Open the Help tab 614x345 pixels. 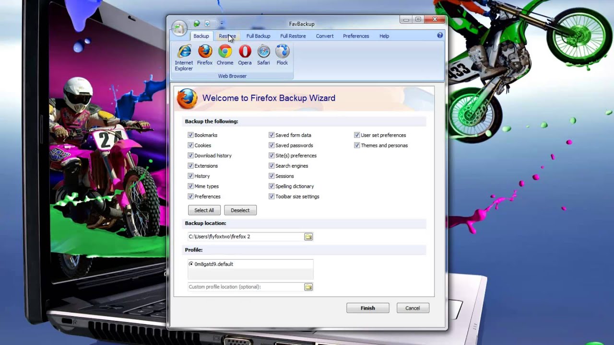coord(384,36)
